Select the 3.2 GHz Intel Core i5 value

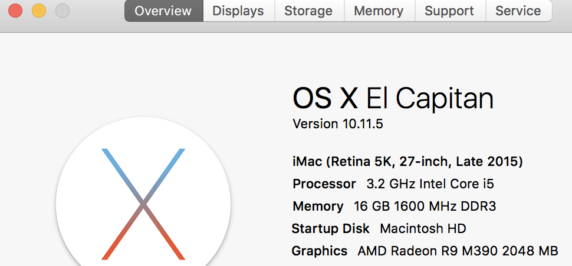click(x=430, y=184)
